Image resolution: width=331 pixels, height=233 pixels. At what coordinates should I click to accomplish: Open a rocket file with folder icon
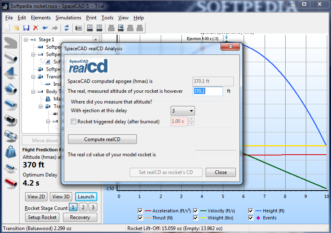point(16,28)
